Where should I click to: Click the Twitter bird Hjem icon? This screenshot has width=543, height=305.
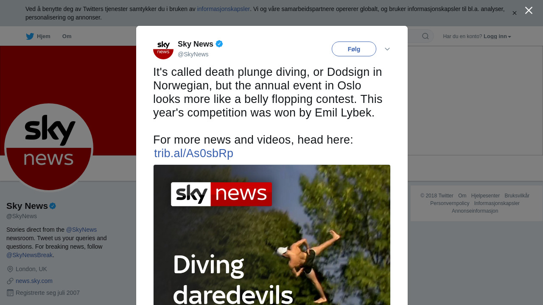(x=30, y=36)
